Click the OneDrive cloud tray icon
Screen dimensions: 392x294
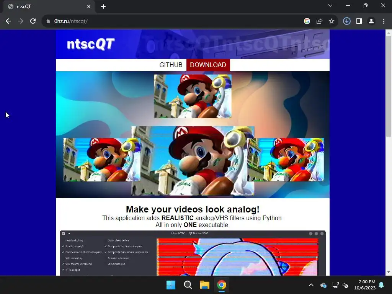(323, 285)
